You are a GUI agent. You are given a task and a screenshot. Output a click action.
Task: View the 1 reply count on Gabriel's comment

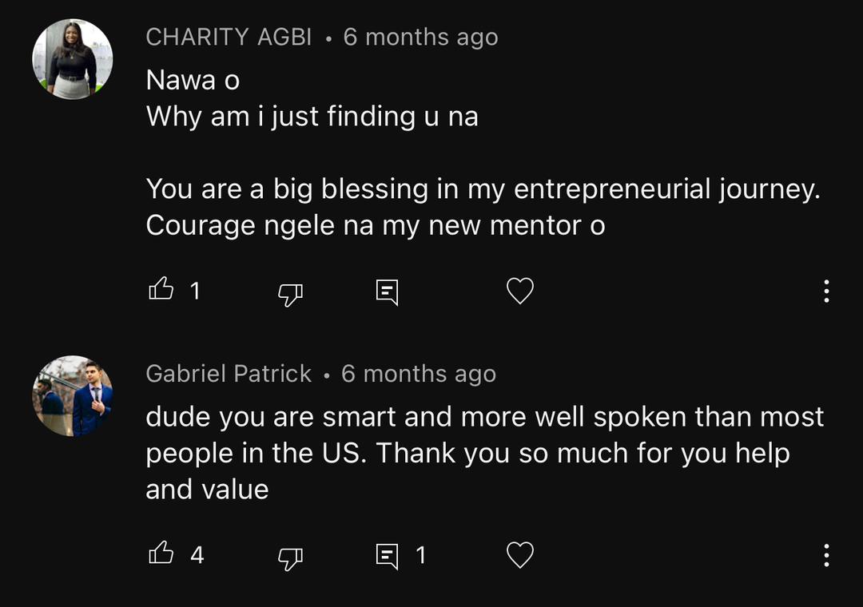pos(420,554)
